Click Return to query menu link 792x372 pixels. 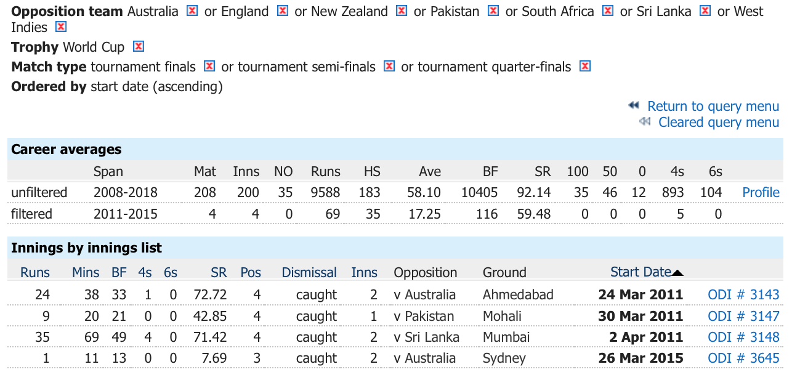(713, 107)
